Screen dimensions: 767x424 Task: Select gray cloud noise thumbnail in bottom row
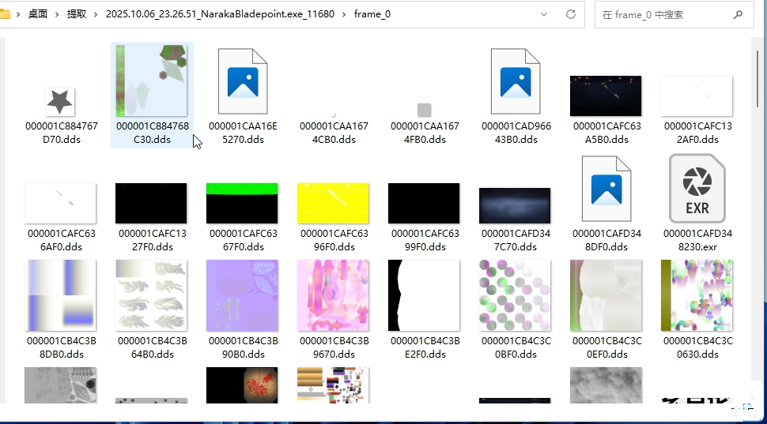coord(606,385)
